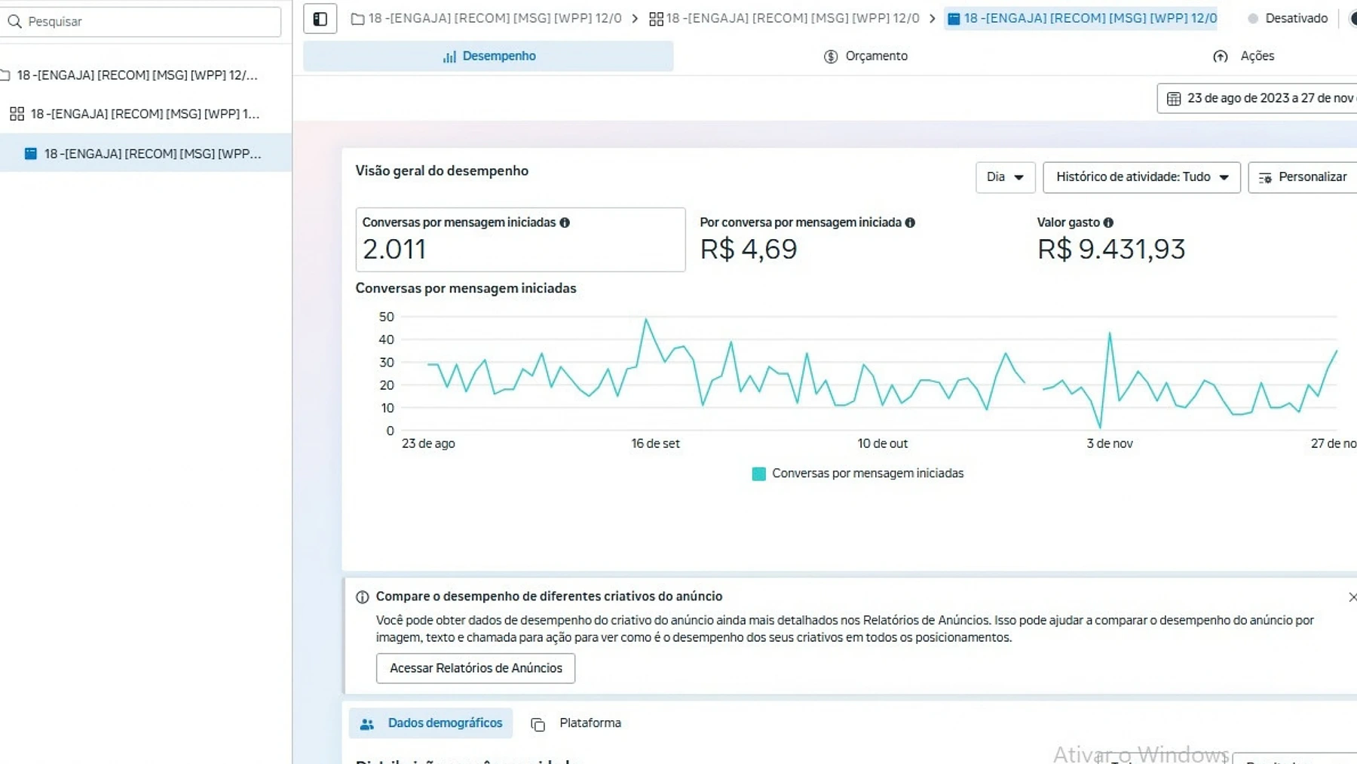Select the Plataforma tab
The height and width of the screenshot is (764, 1357).
576,723
